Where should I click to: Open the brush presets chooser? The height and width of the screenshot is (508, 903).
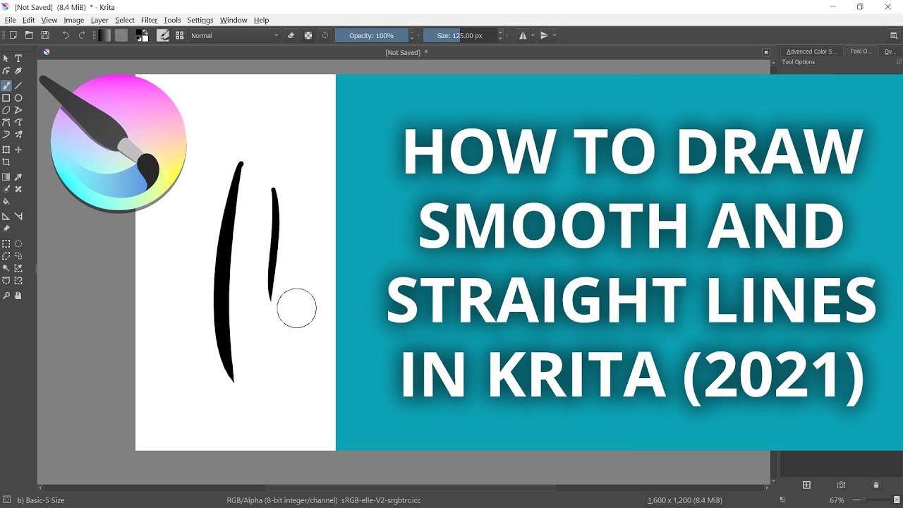(179, 35)
